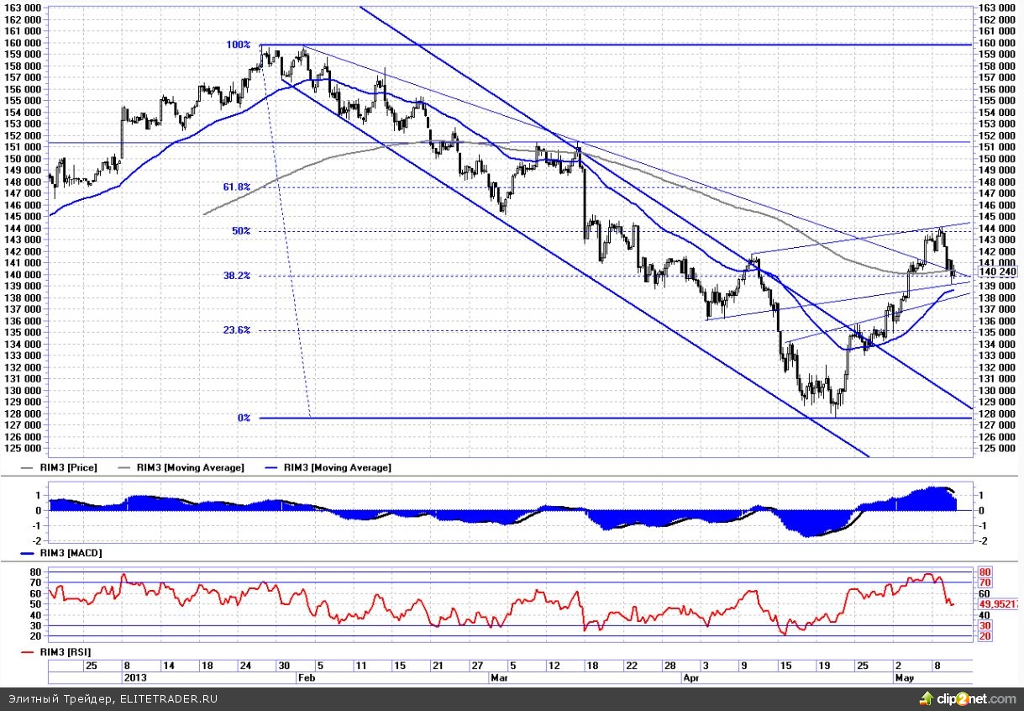Viewport: 1024px width, 711px height.
Task: Click the 2013 year label on date axis
Action: pyautogui.click(x=134, y=676)
